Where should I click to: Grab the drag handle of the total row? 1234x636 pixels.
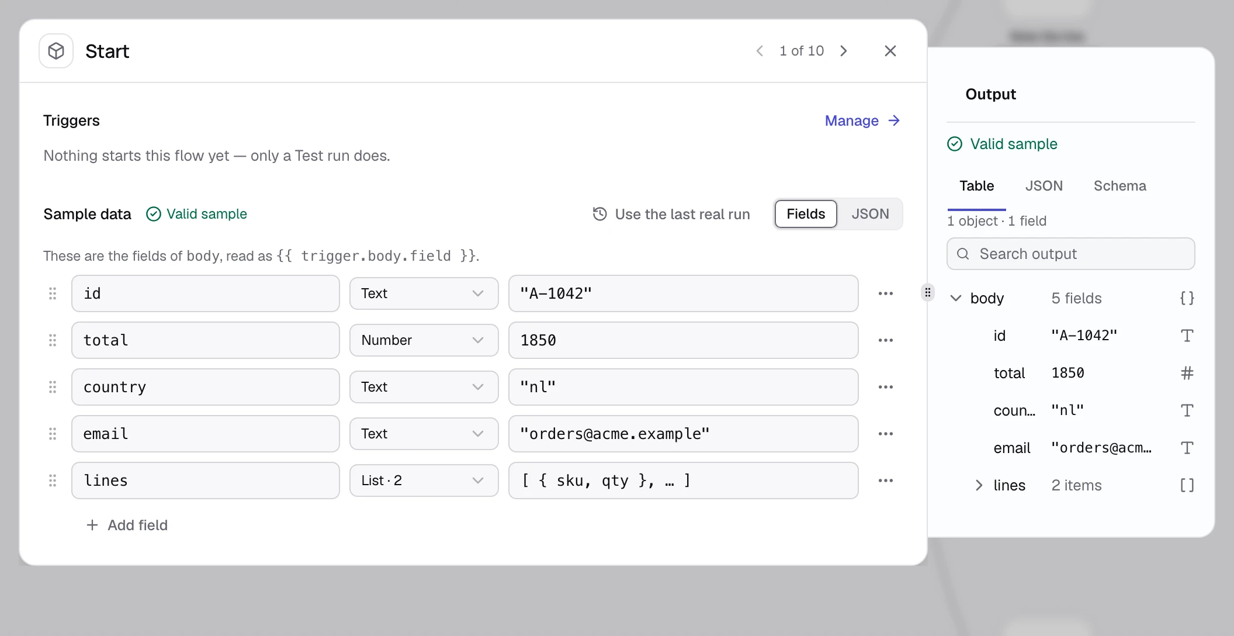(53, 340)
